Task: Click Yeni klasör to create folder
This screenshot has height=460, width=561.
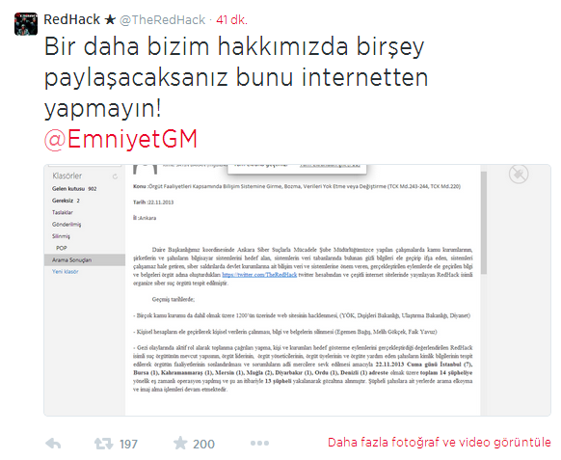Action: click(x=66, y=272)
